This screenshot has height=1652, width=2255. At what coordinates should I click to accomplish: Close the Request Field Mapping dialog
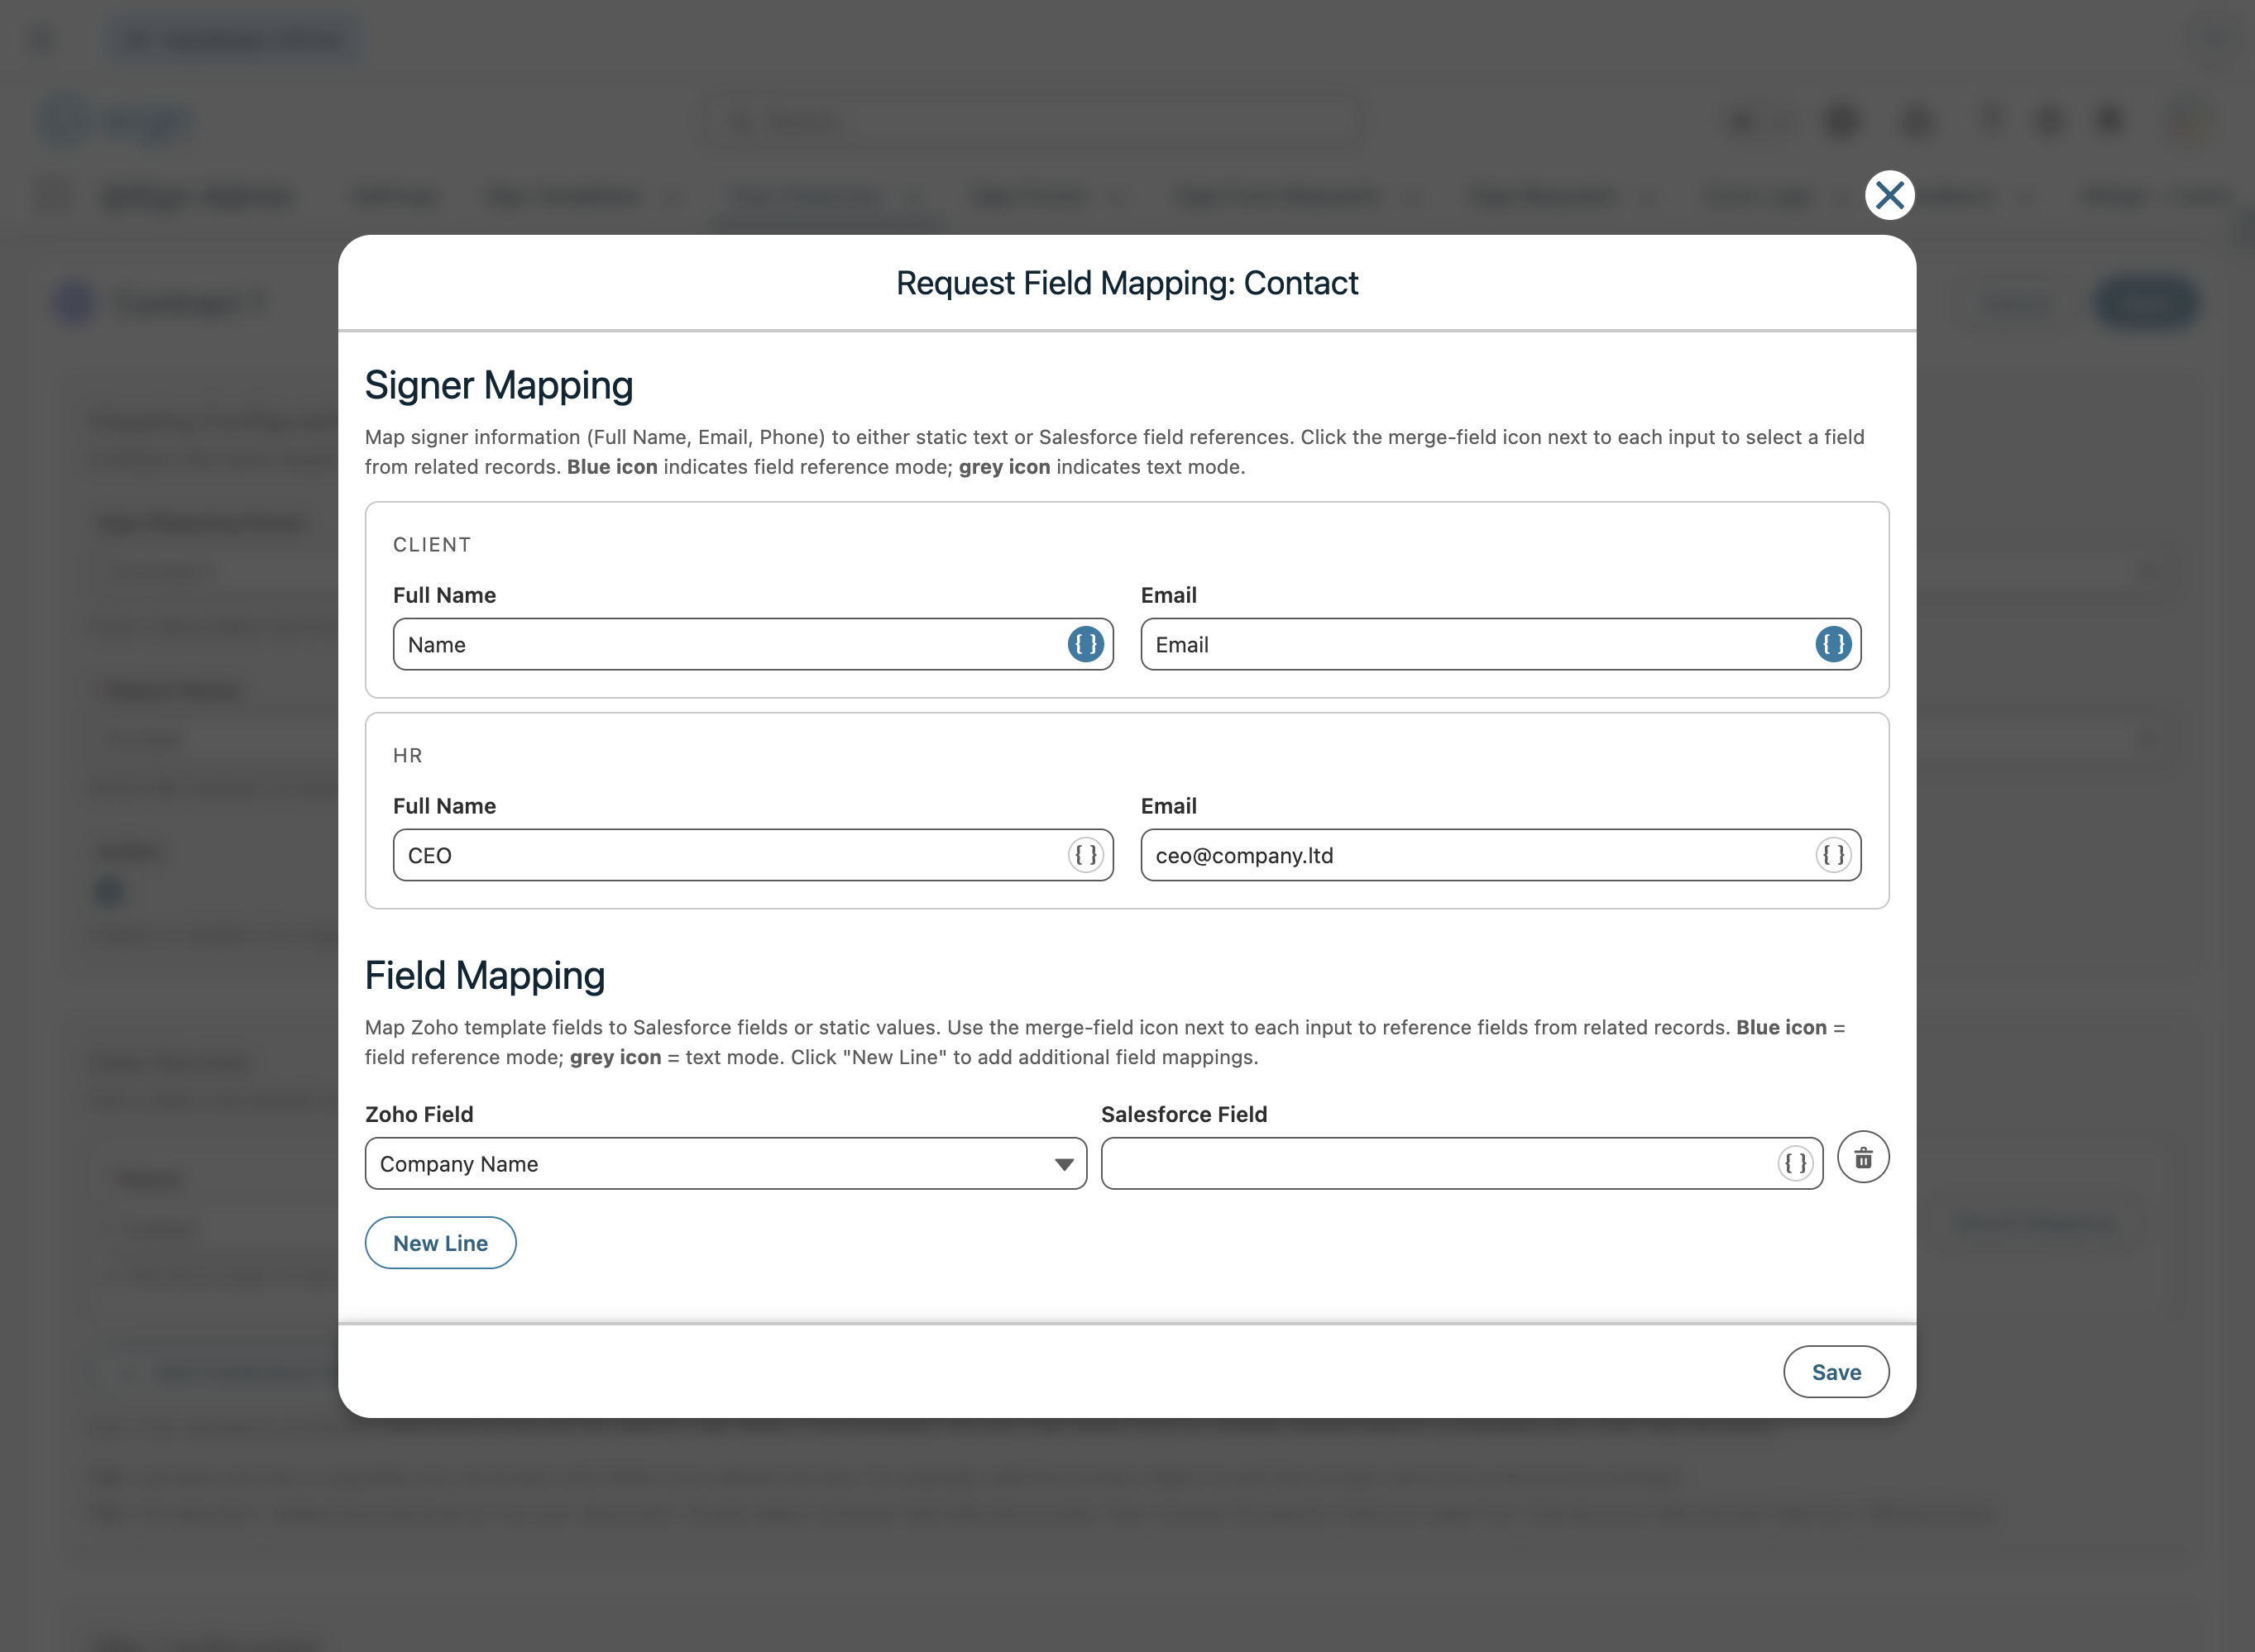point(1889,195)
